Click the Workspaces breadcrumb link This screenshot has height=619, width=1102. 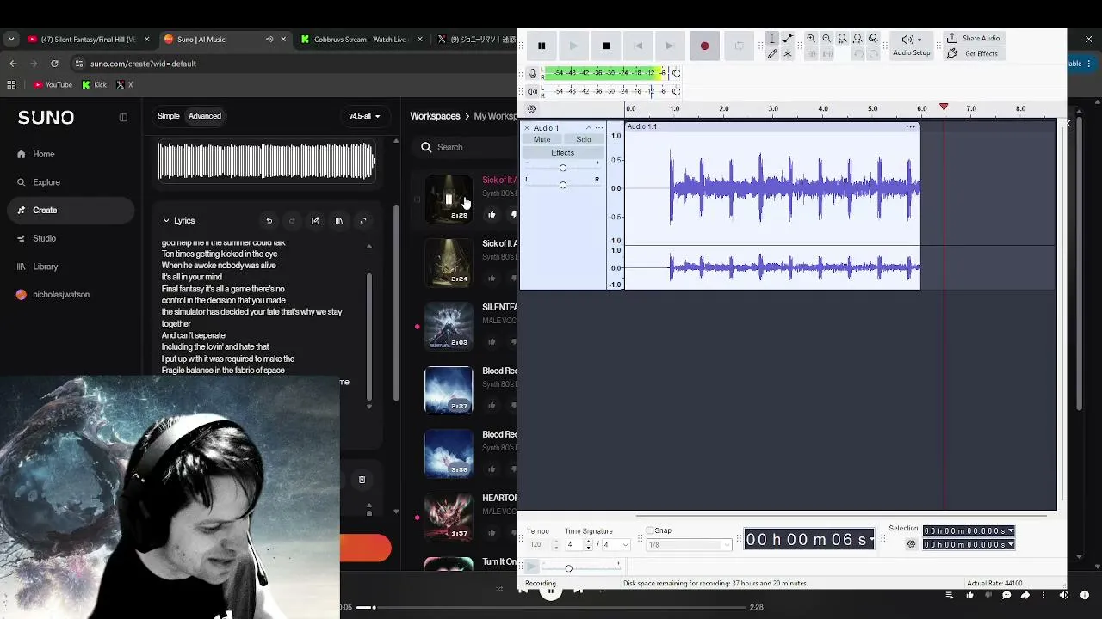pyautogui.click(x=435, y=116)
